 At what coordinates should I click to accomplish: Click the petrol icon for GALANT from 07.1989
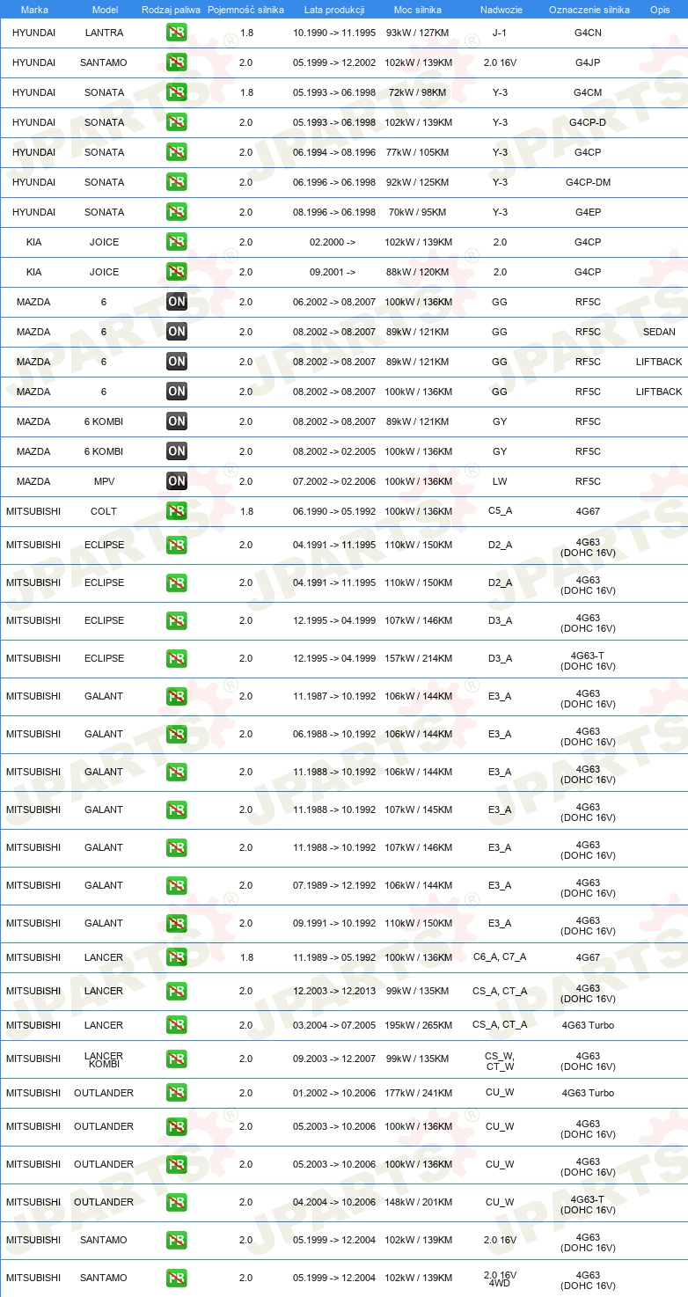click(x=177, y=885)
